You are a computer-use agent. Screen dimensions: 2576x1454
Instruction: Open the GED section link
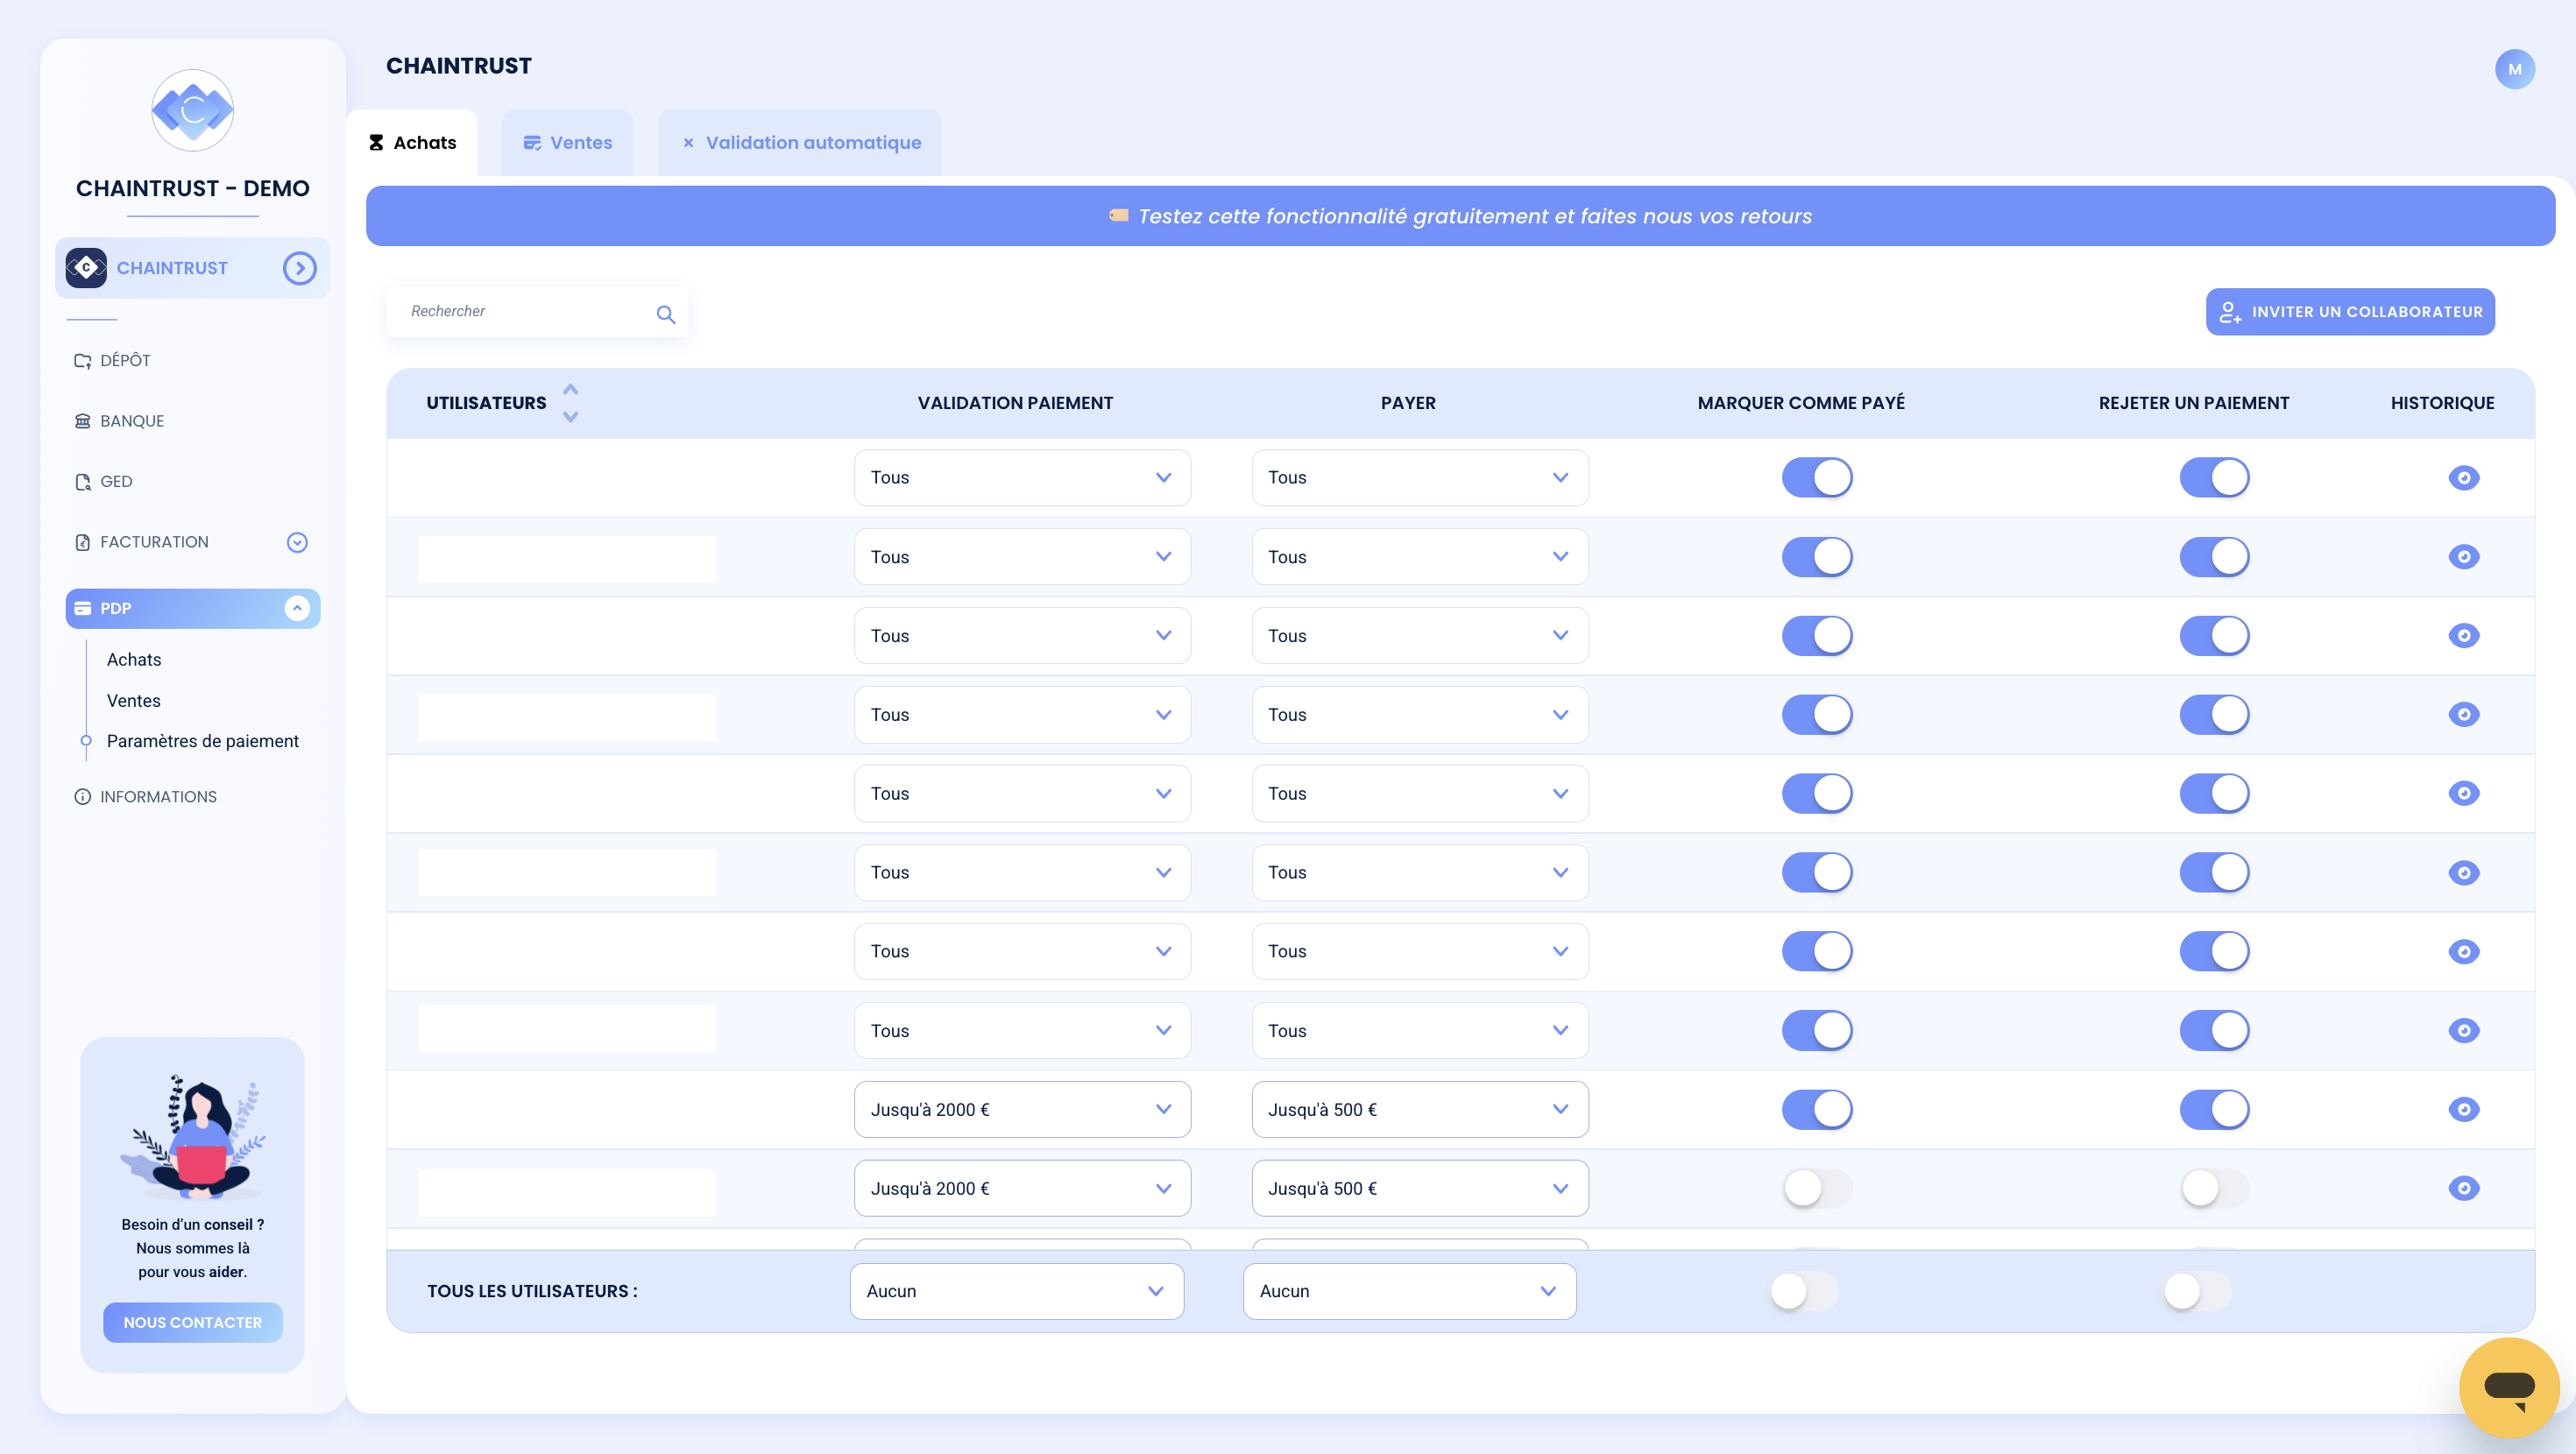pos(116,482)
